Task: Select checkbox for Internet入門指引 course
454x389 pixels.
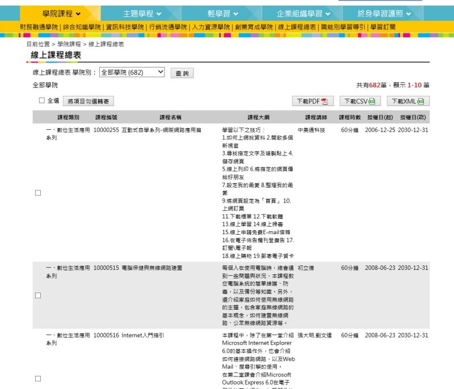Action: tap(38, 379)
